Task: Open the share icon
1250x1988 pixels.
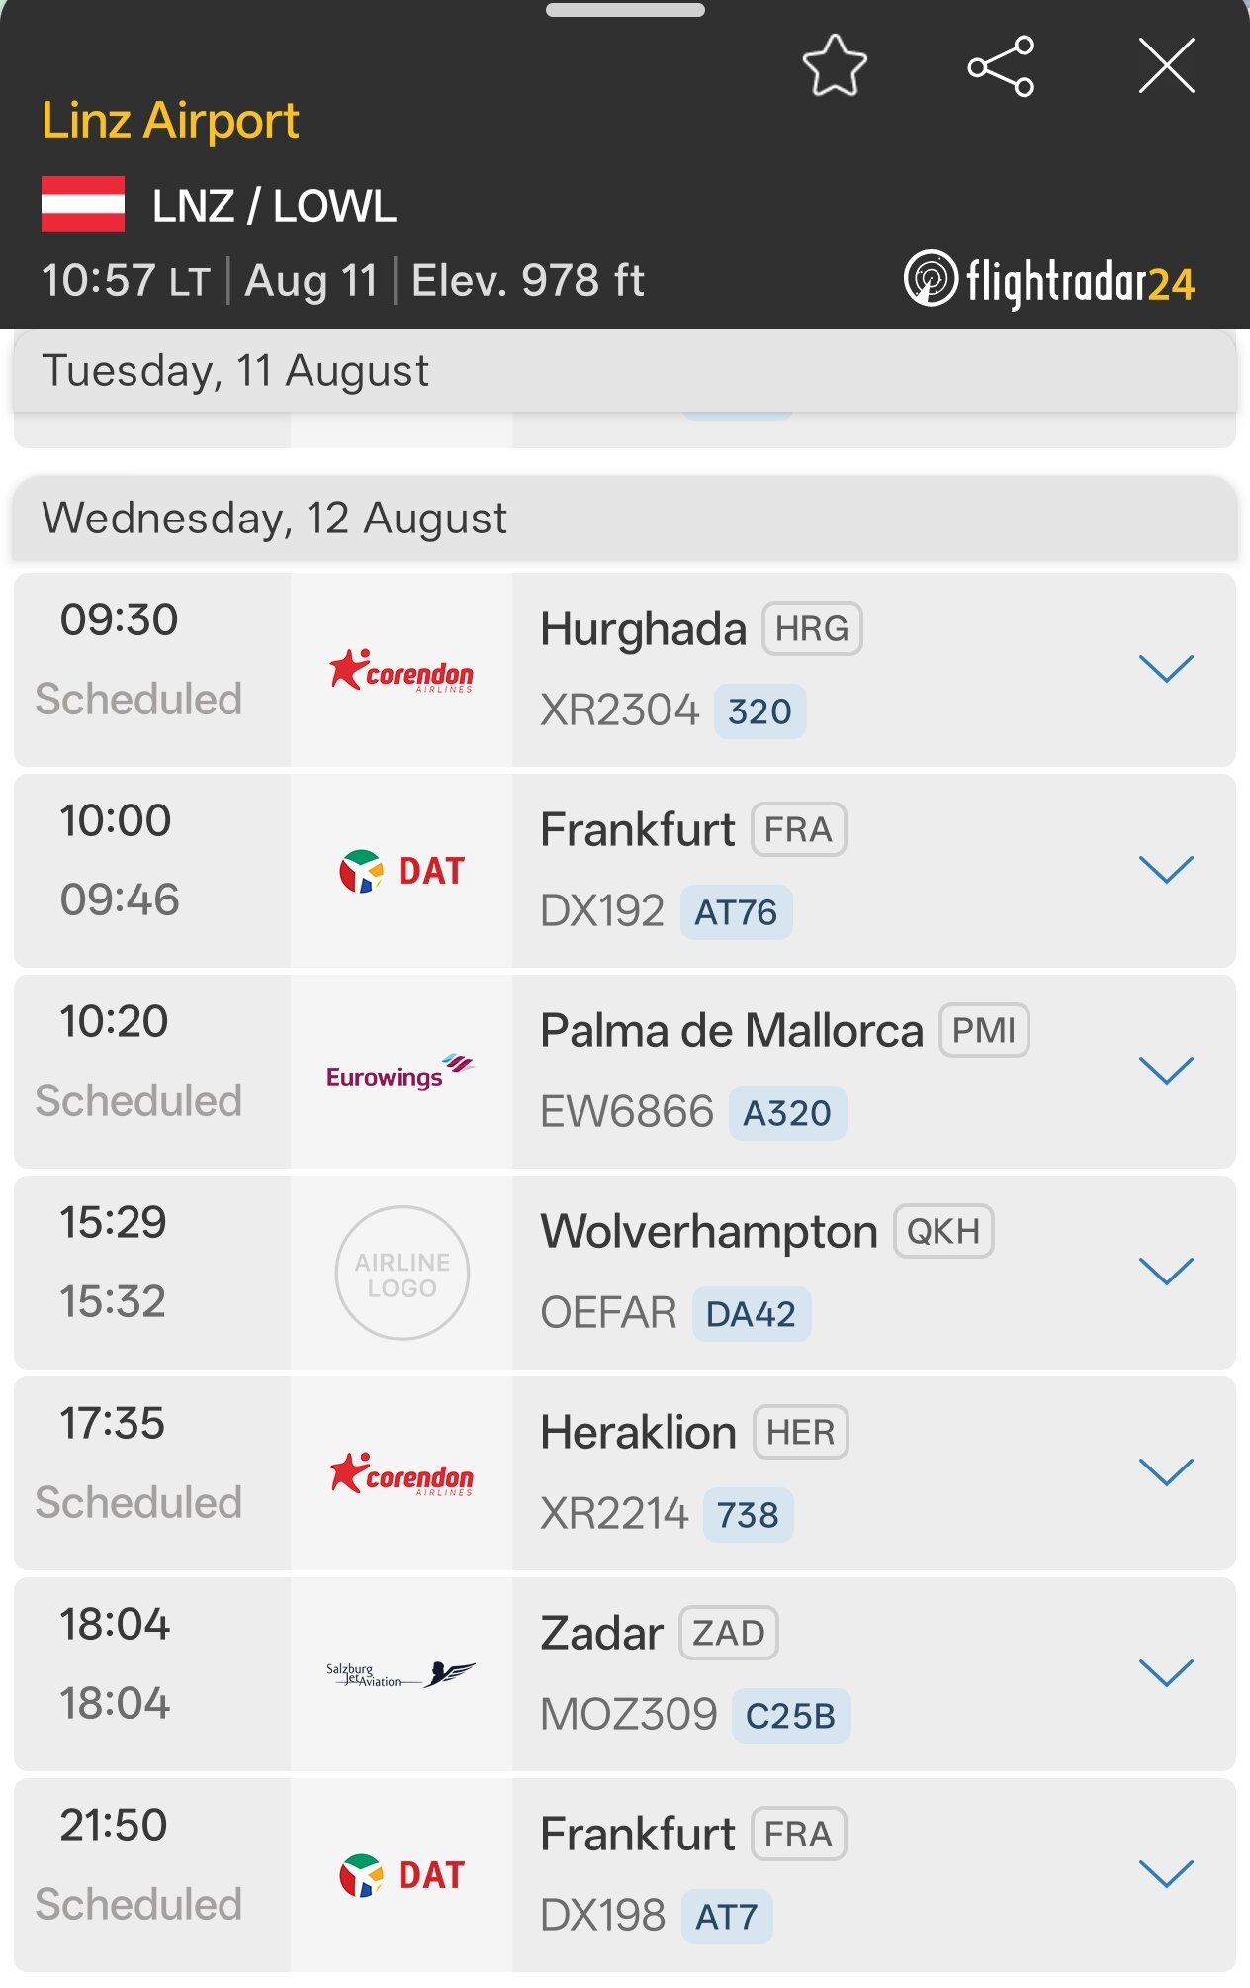Action: tap(1001, 66)
